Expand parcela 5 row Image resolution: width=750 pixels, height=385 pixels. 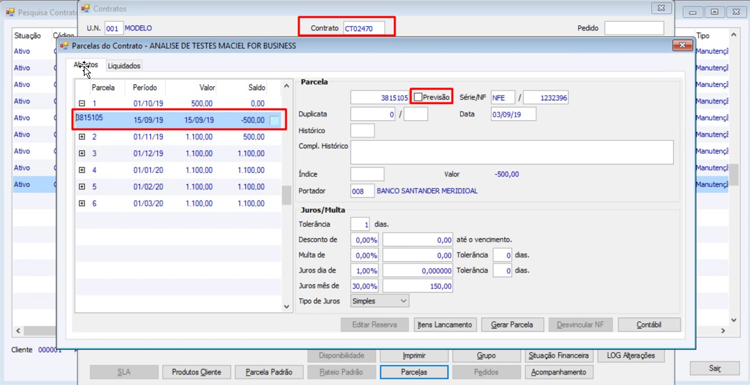(82, 187)
